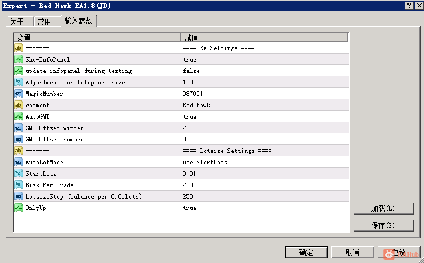The height and width of the screenshot is (263, 424).
Task: Edit the GMT Offset summer value 3
Action: click(x=185, y=139)
